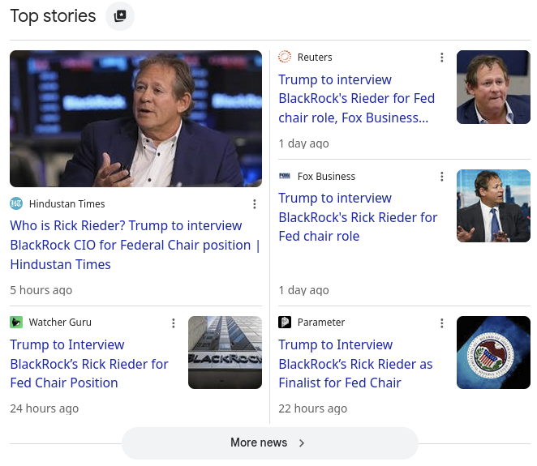Open the three-dot menu for Parameter story

(442, 323)
